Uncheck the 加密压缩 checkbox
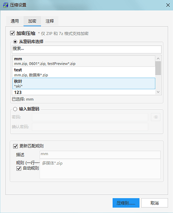Viewport: 173px width, 213px height. pyautogui.click(x=12, y=33)
